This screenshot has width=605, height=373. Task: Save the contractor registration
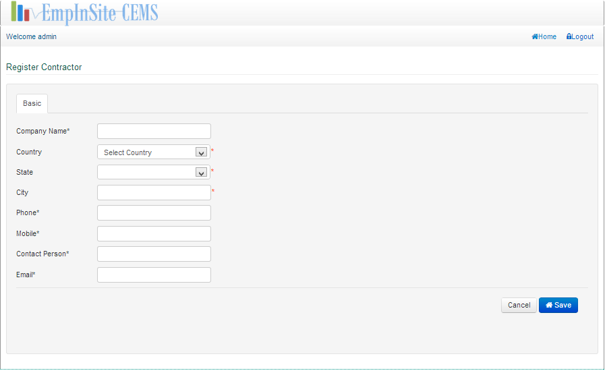click(558, 305)
